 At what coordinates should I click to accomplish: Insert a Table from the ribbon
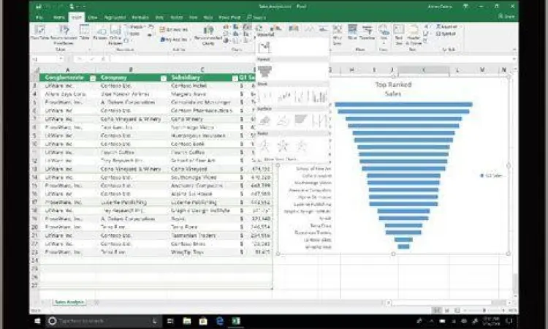point(84,32)
